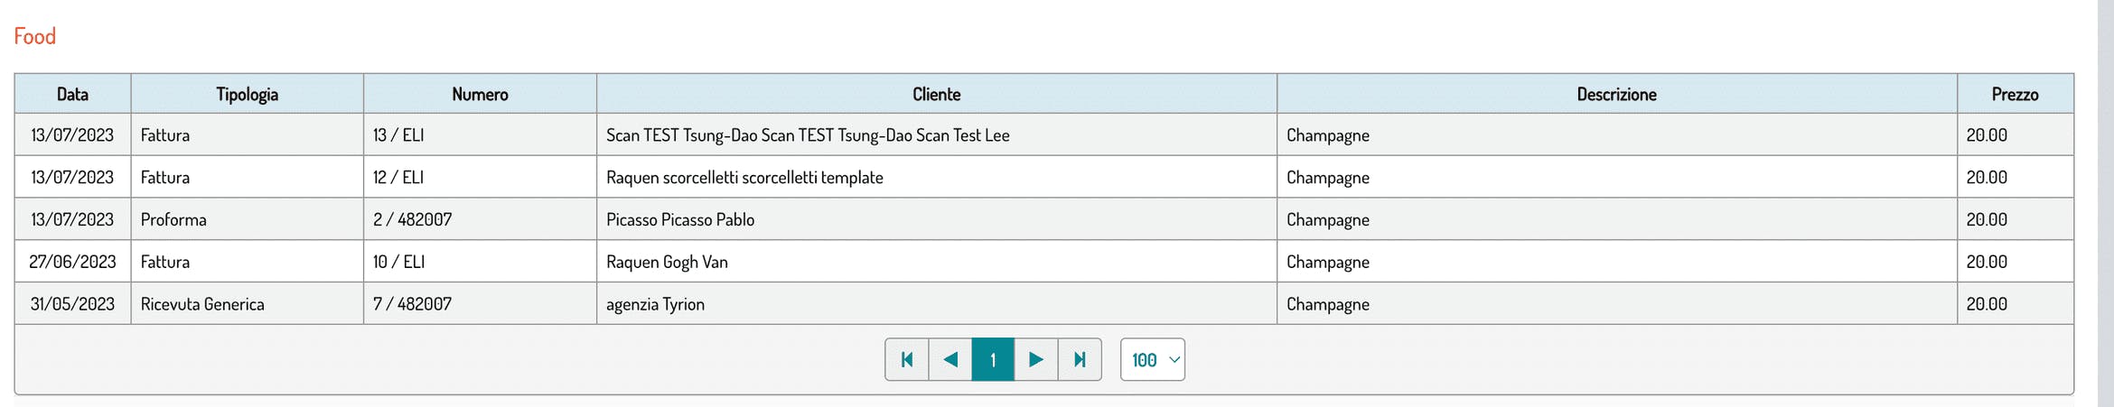This screenshot has height=407, width=2114.
Task: Go to the first page of results
Action: pyautogui.click(x=907, y=360)
